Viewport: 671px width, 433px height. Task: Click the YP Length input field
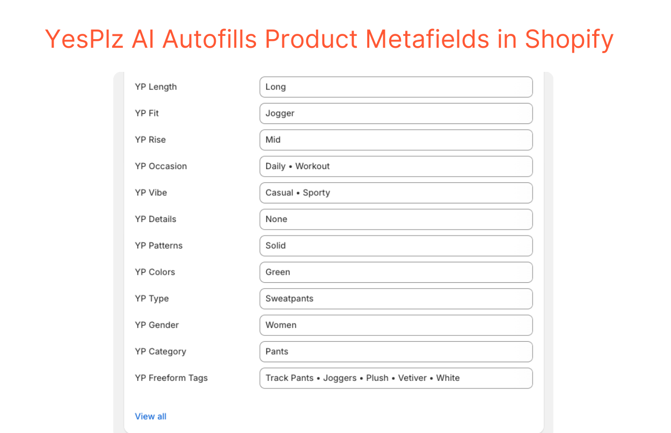point(396,86)
